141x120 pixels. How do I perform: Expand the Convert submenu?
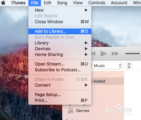[60, 85]
